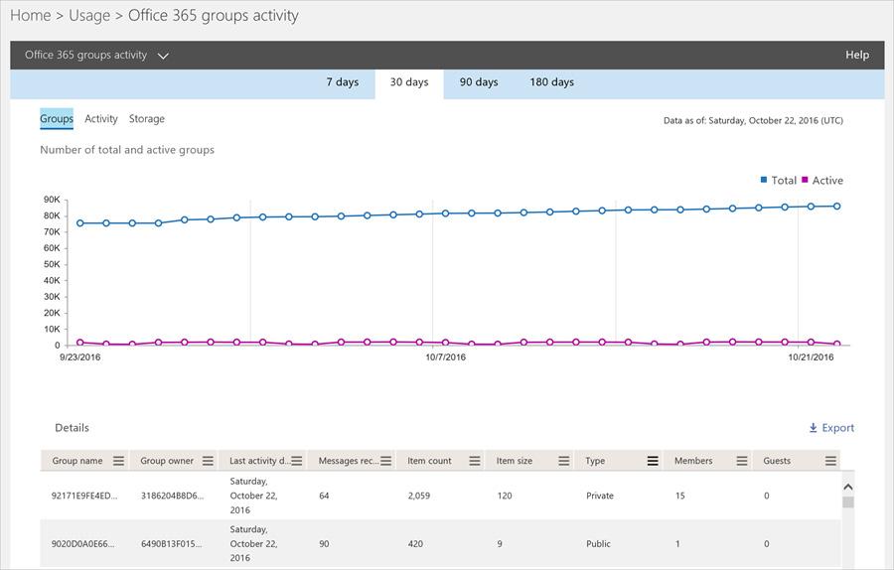The height and width of the screenshot is (570, 894).
Task: Click the Export link text
Action: (837, 427)
